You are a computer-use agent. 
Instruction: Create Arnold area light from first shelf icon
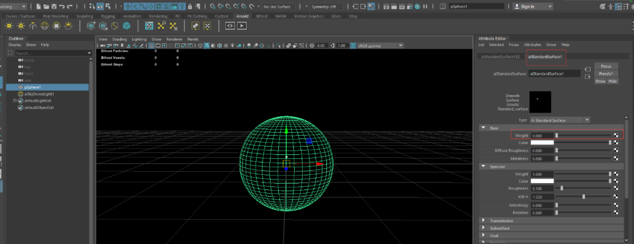9,26
